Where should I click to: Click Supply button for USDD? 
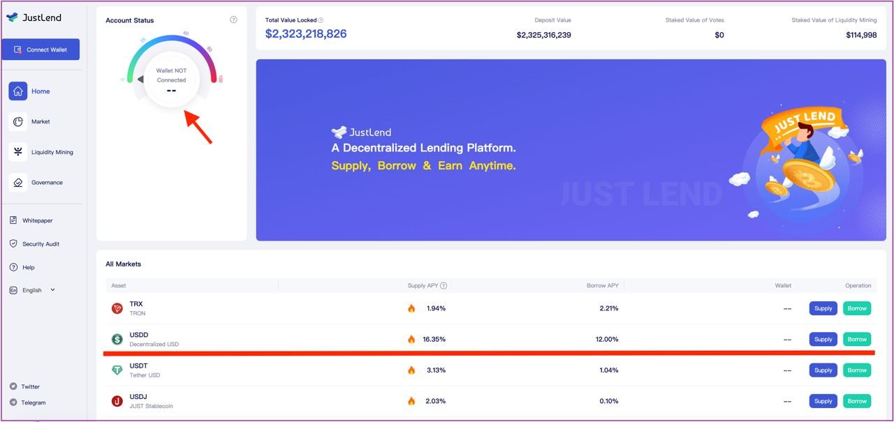pyautogui.click(x=823, y=339)
